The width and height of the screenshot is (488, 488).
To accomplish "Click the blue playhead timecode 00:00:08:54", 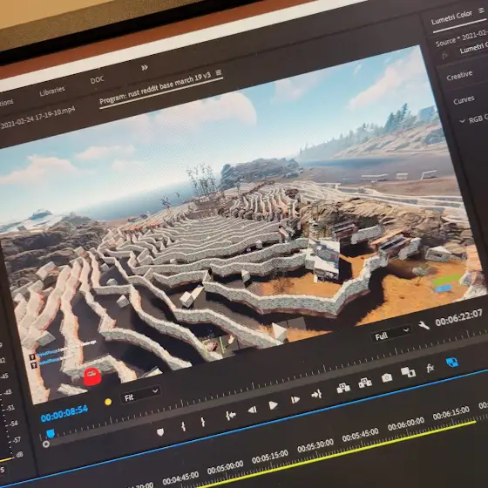I will (x=64, y=414).
